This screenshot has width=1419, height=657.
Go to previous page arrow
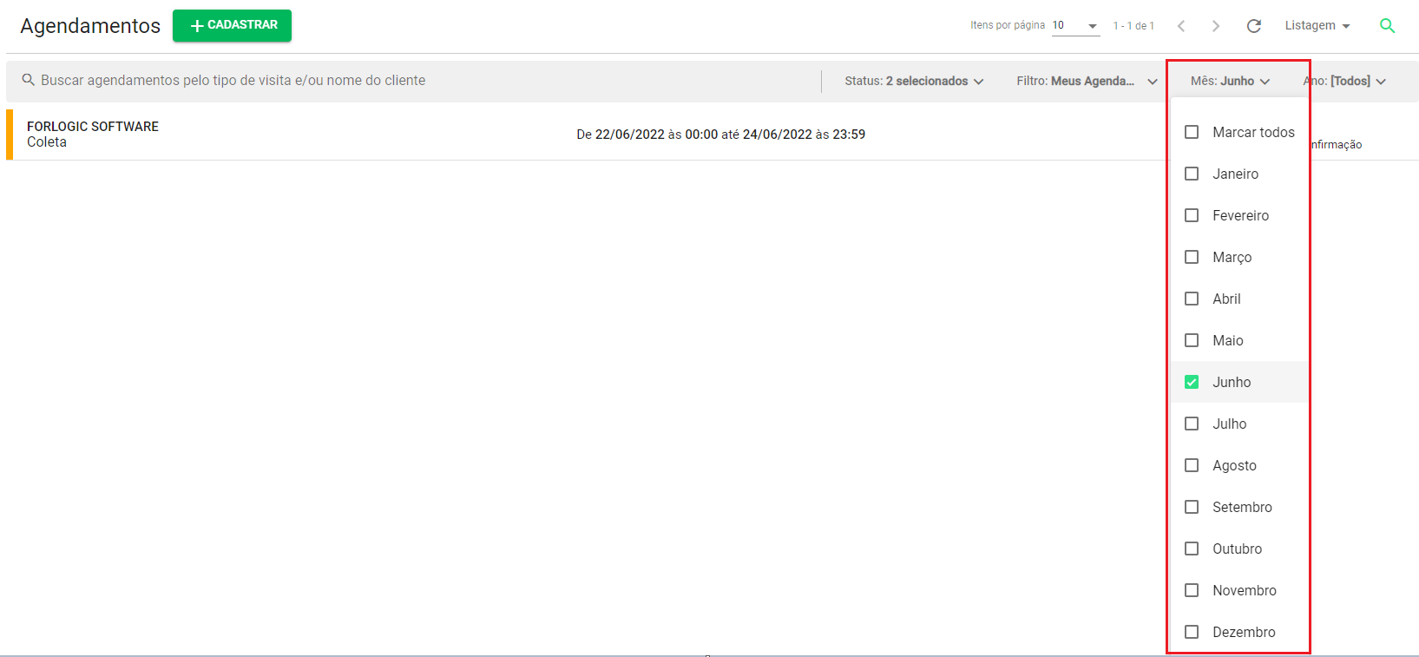1181,26
